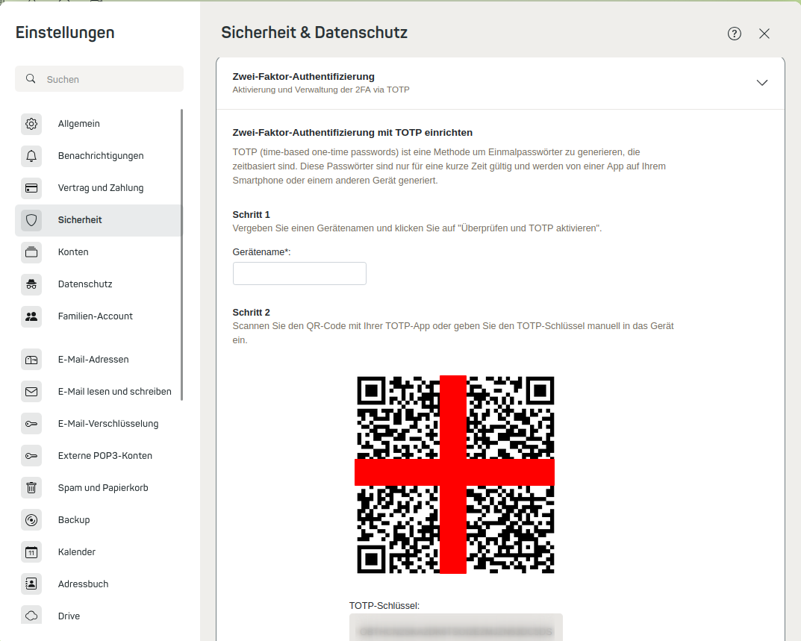This screenshot has width=801, height=641.
Task: Click the E-Mail-Verschlüsselung key icon
Action: click(x=31, y=424)
